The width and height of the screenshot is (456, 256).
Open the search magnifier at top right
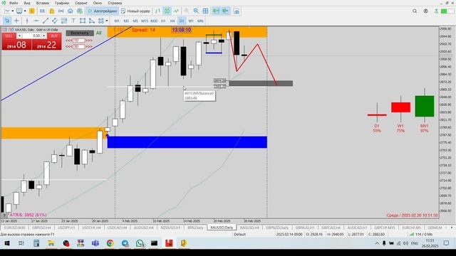point(415,11)
